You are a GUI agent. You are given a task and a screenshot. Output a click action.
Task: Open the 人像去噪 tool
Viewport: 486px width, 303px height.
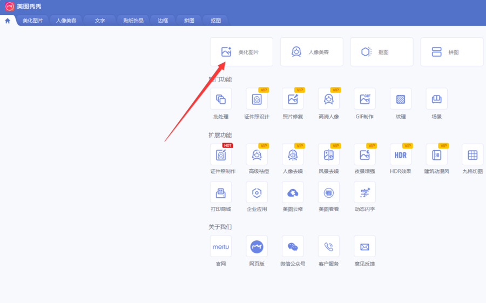(293, 154)
